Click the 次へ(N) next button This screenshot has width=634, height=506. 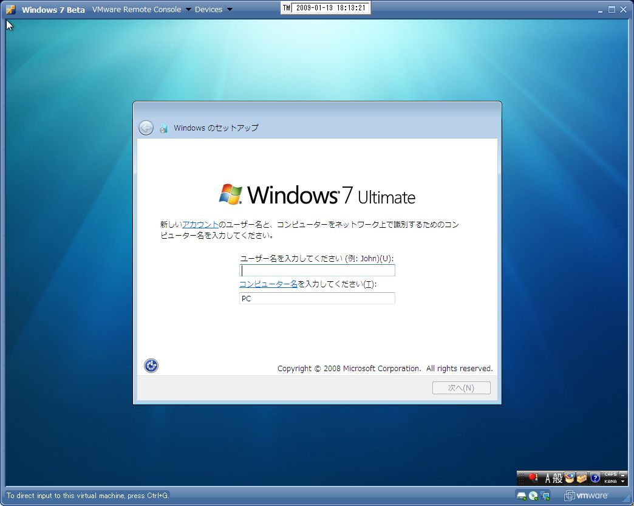pyautogui.click(x=462, y=388)
